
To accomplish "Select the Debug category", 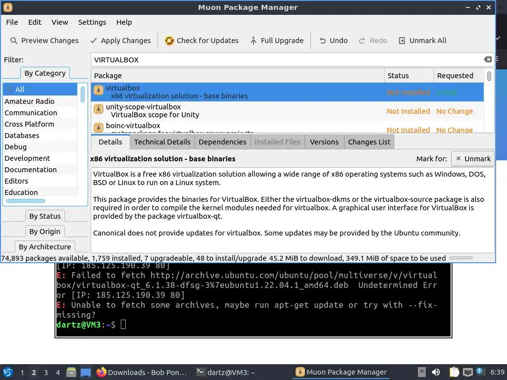I will tap(40, 146).
